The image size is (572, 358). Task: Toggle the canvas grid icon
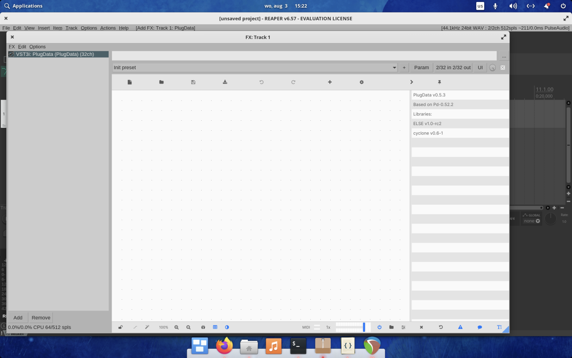point(215,327)
